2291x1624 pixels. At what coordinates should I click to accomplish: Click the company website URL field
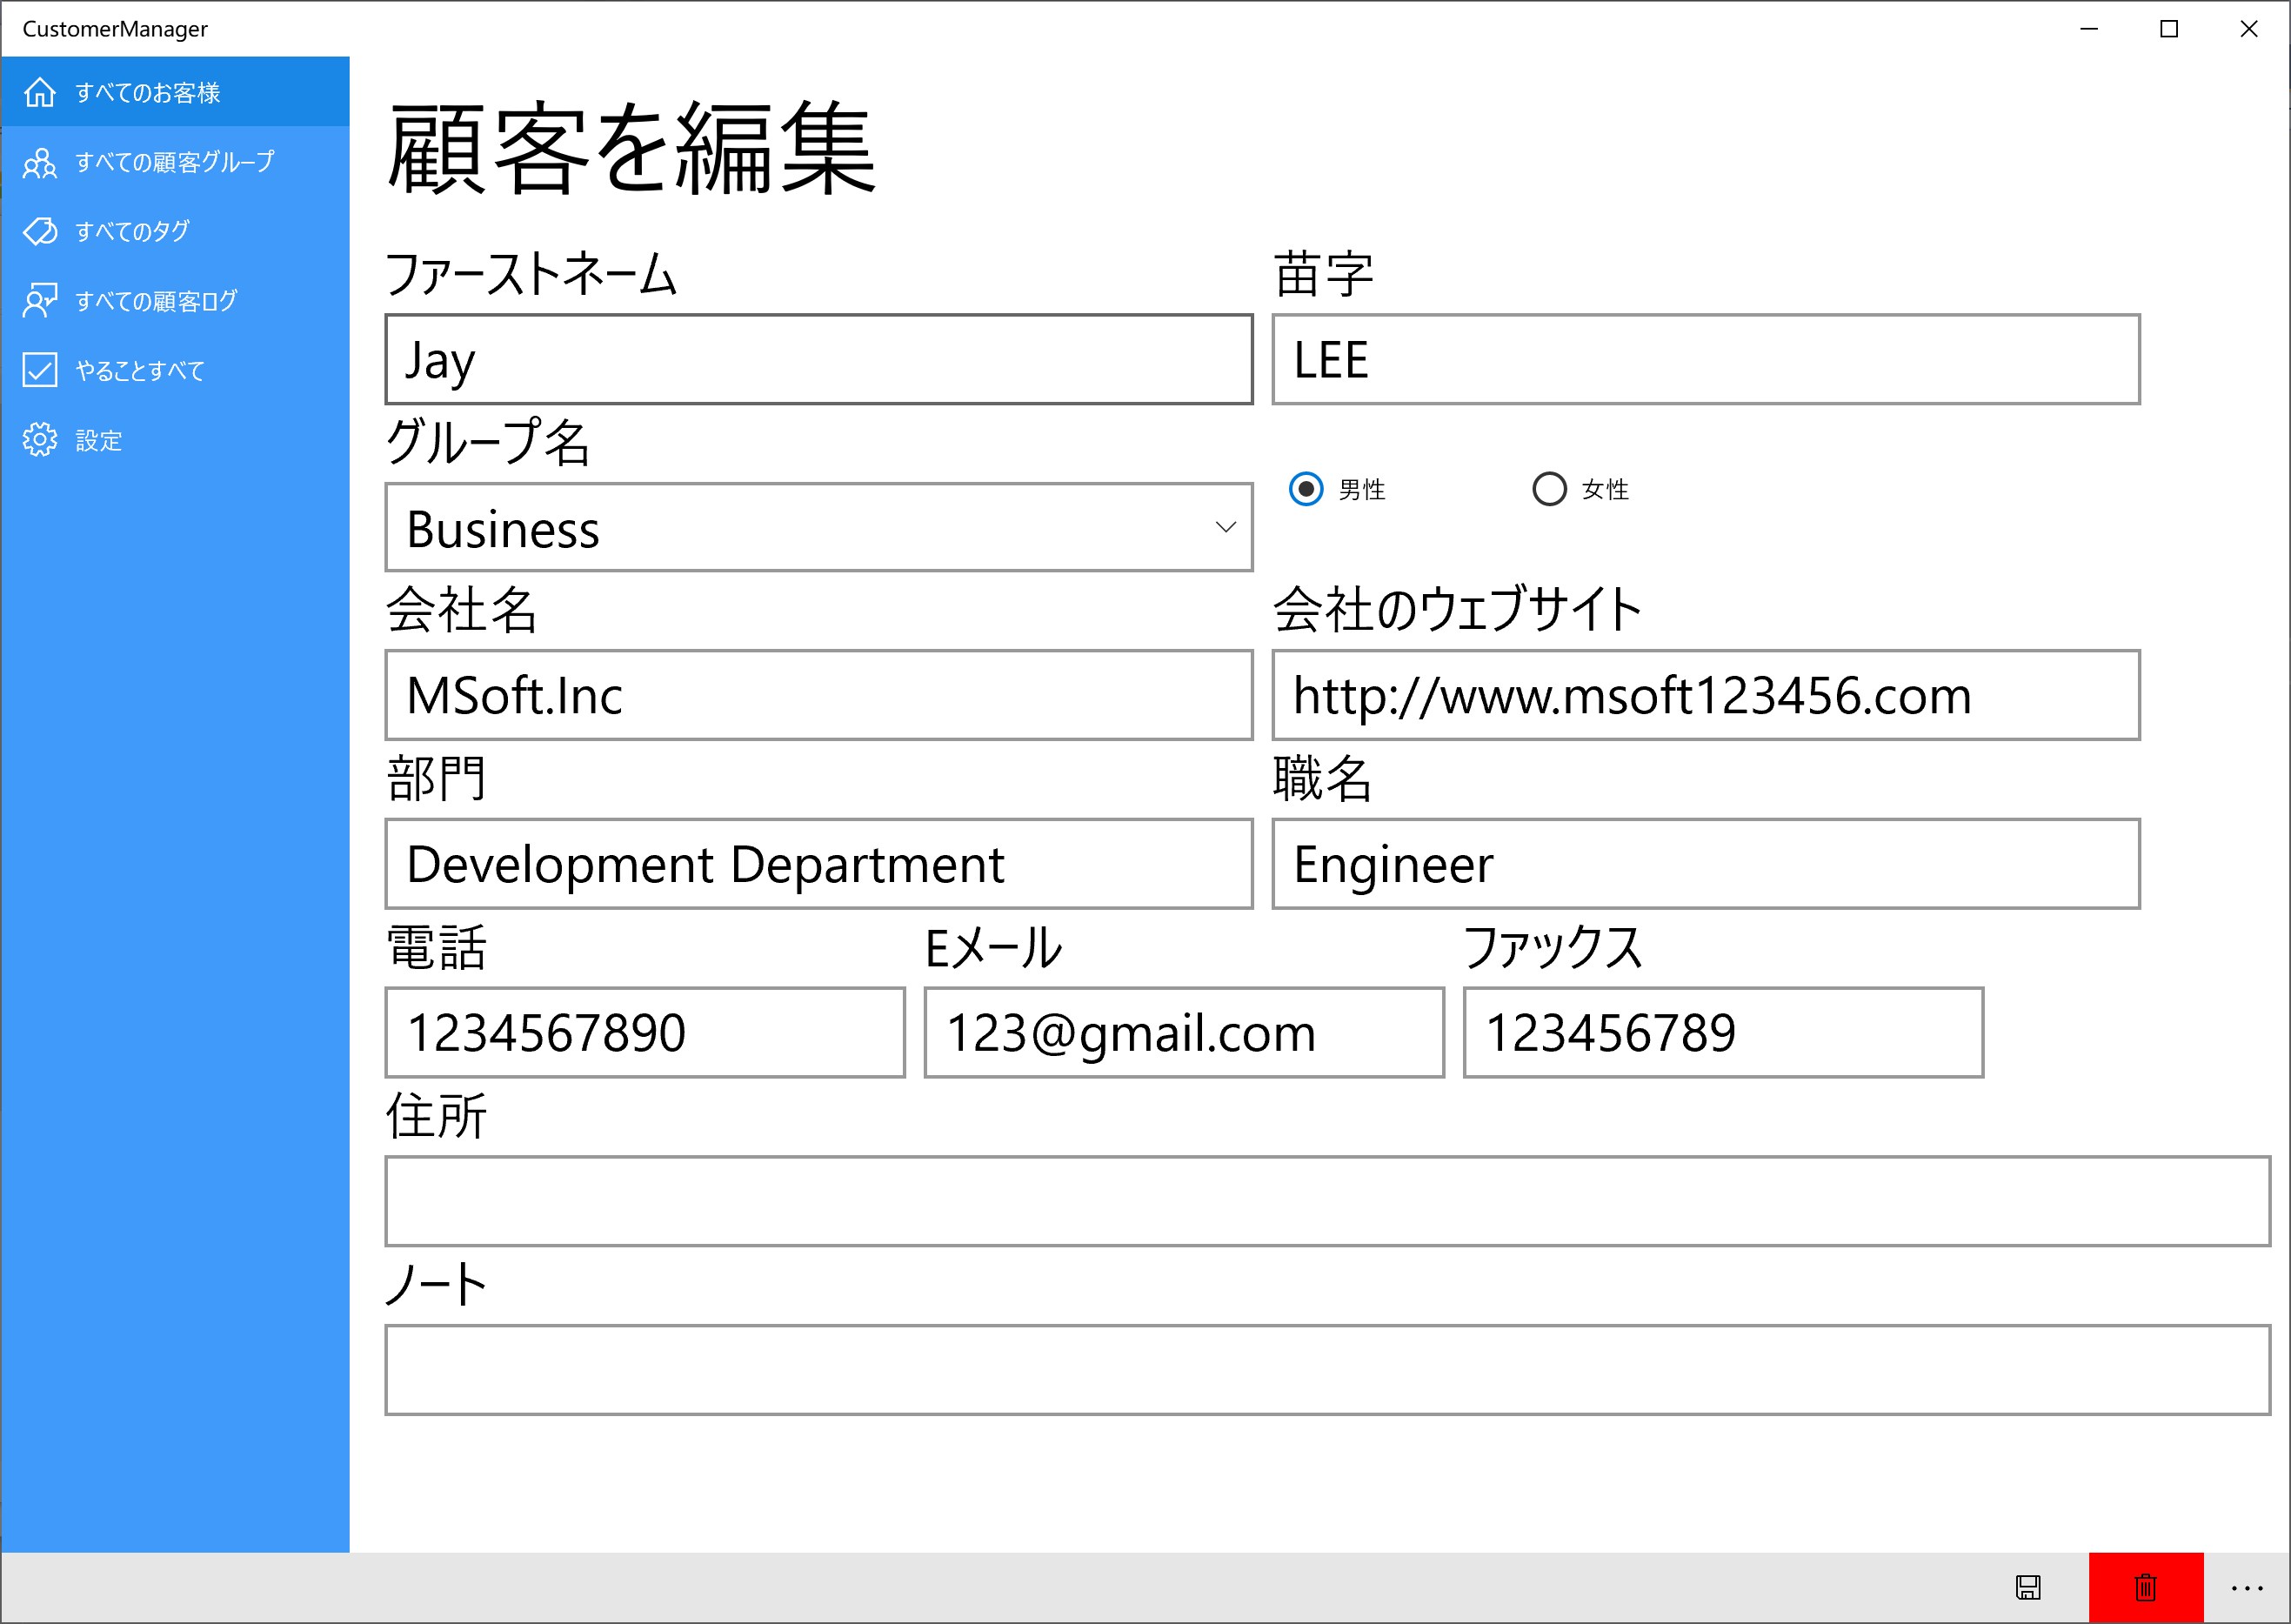pyautogui.click(x=1705, y=696)
